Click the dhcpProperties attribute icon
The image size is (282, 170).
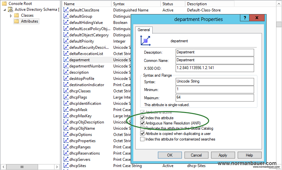66,141
